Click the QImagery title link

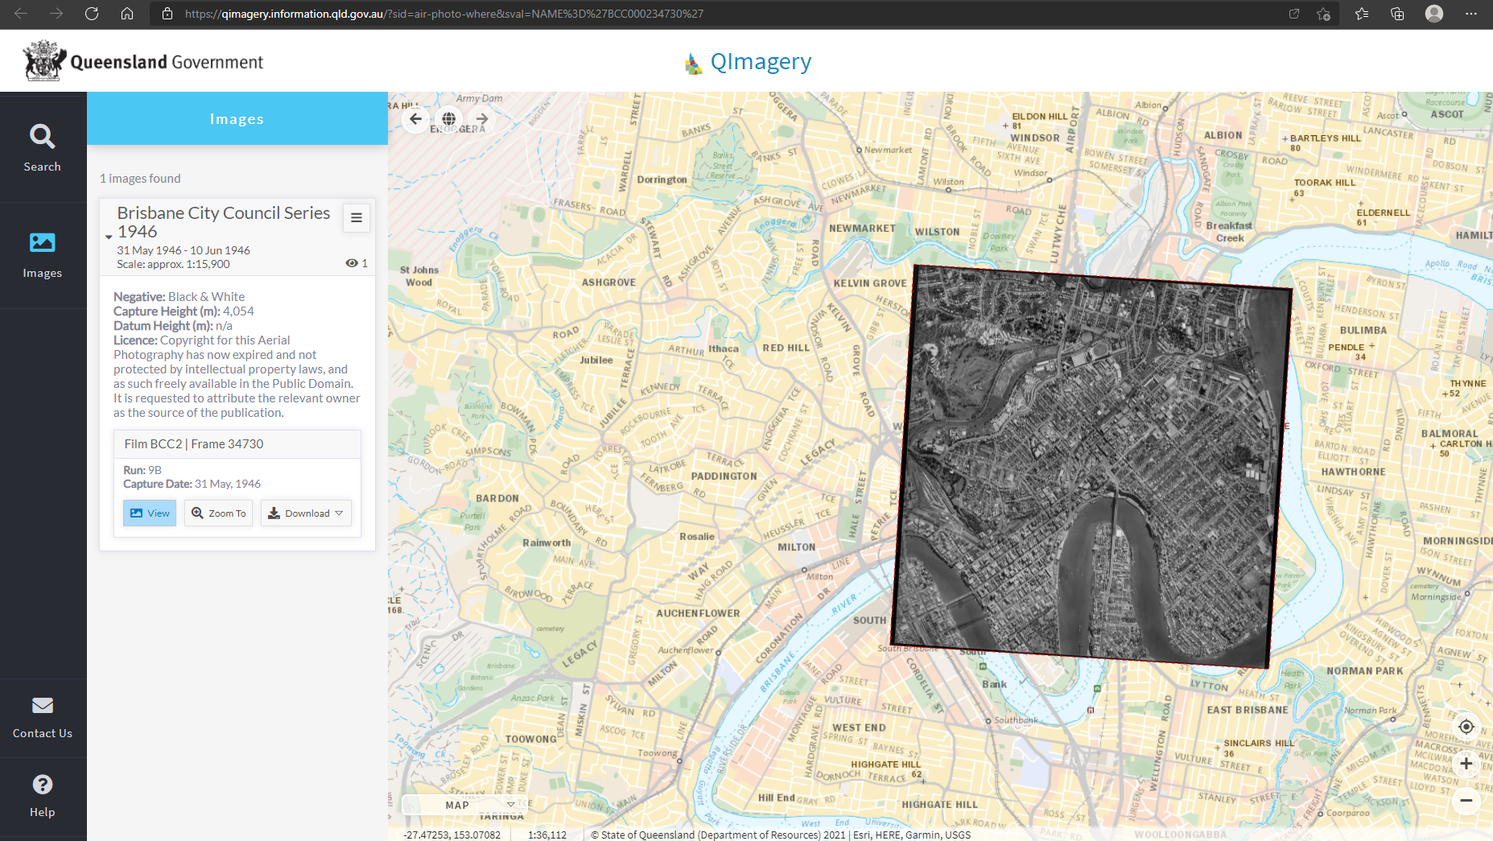760,62
